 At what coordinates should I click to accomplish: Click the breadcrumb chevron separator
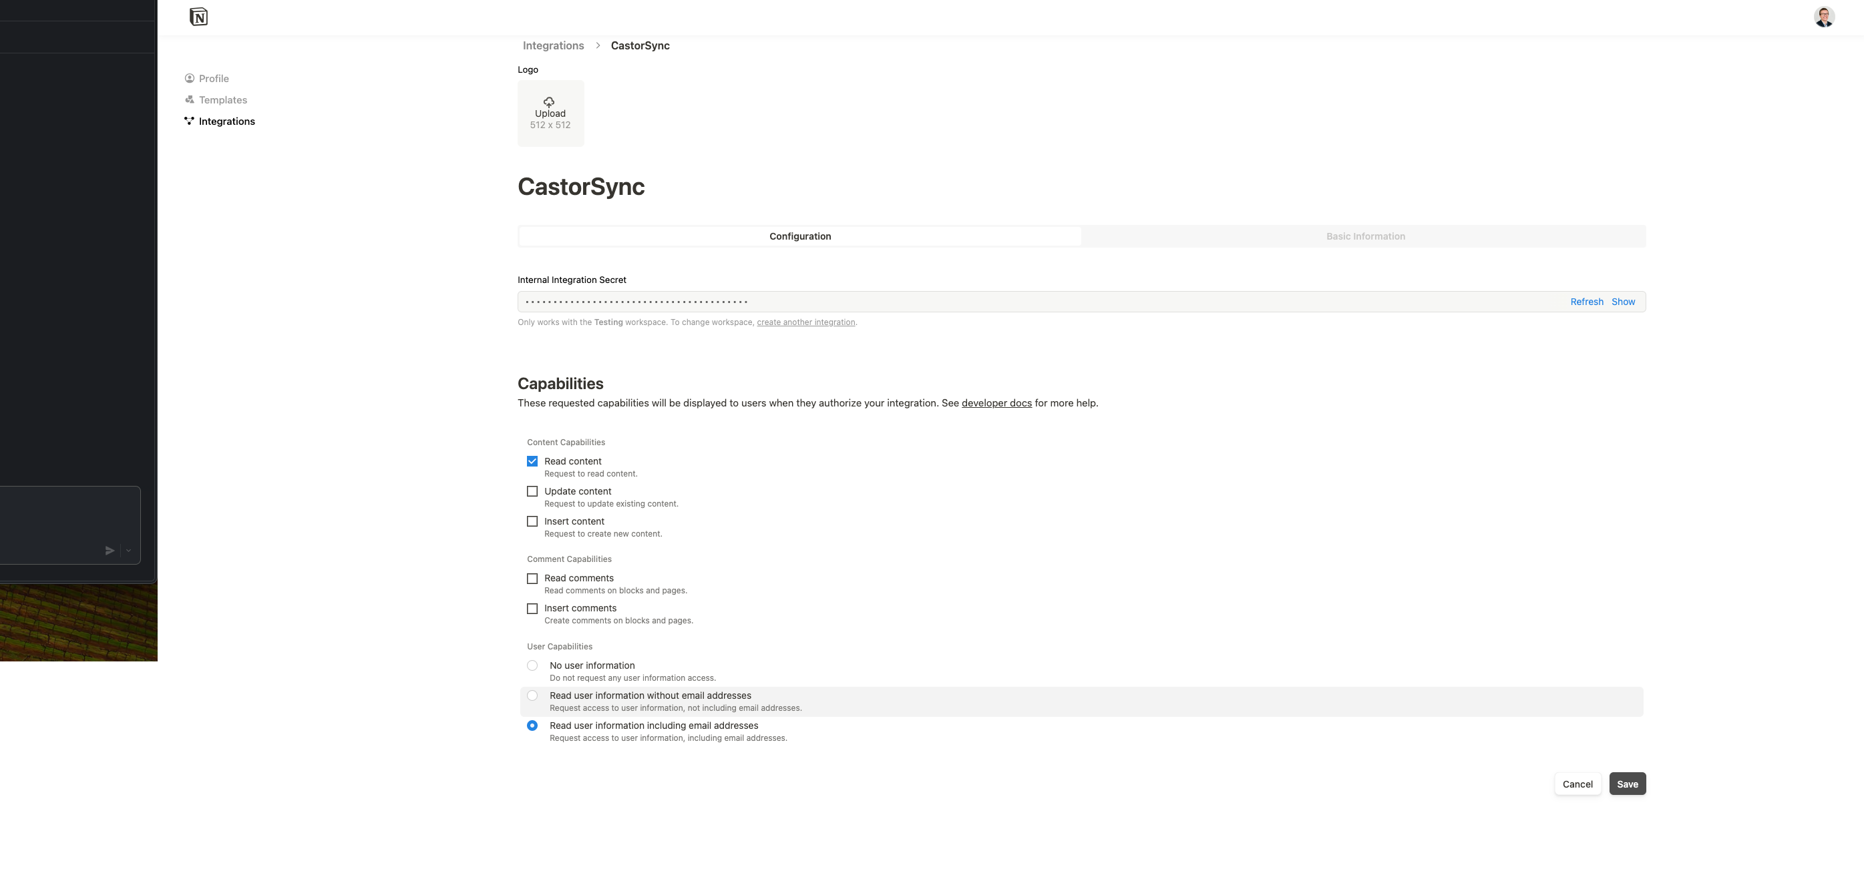point(598,45)
